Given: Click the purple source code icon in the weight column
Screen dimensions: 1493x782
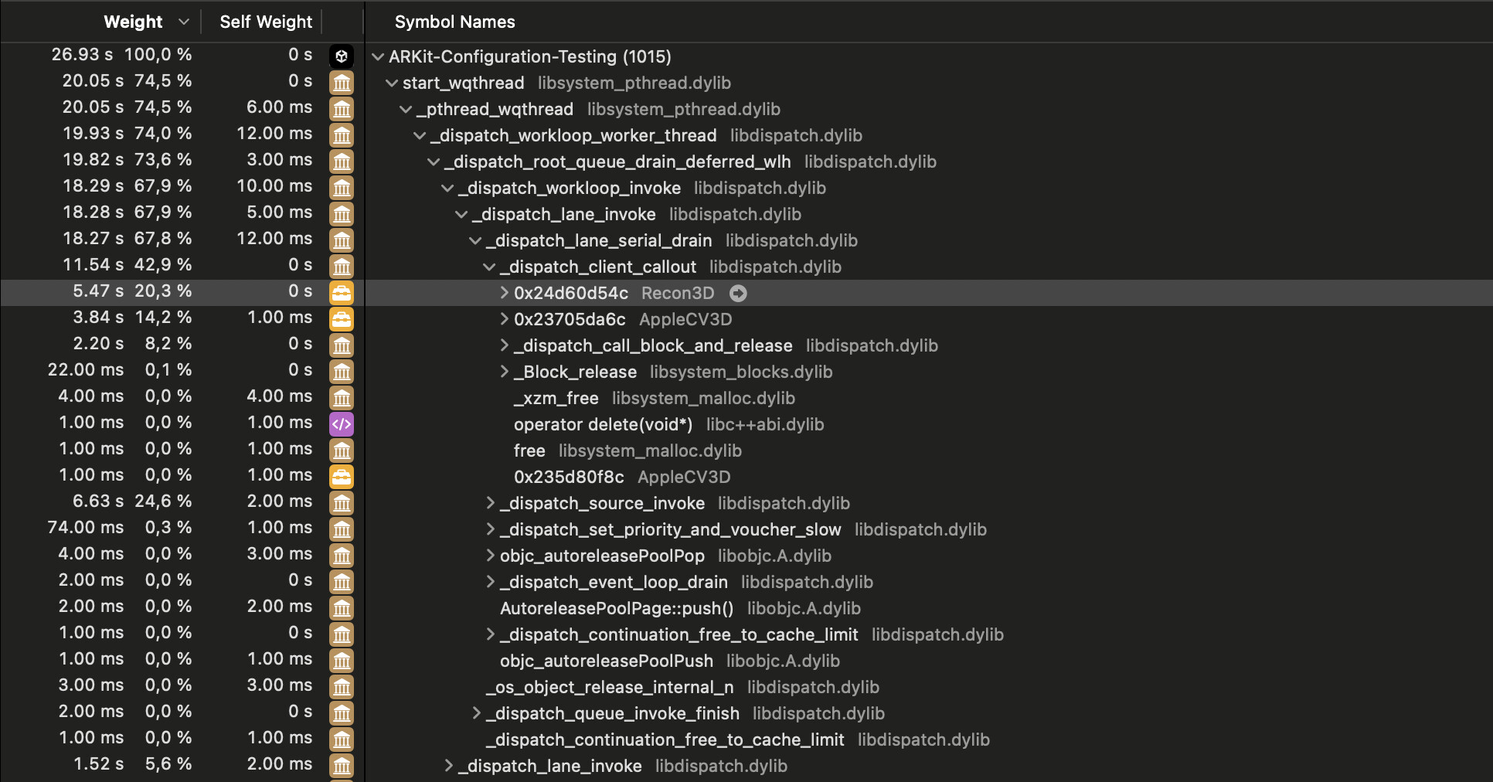Looking at the screenshot, I should coord(342,423).
